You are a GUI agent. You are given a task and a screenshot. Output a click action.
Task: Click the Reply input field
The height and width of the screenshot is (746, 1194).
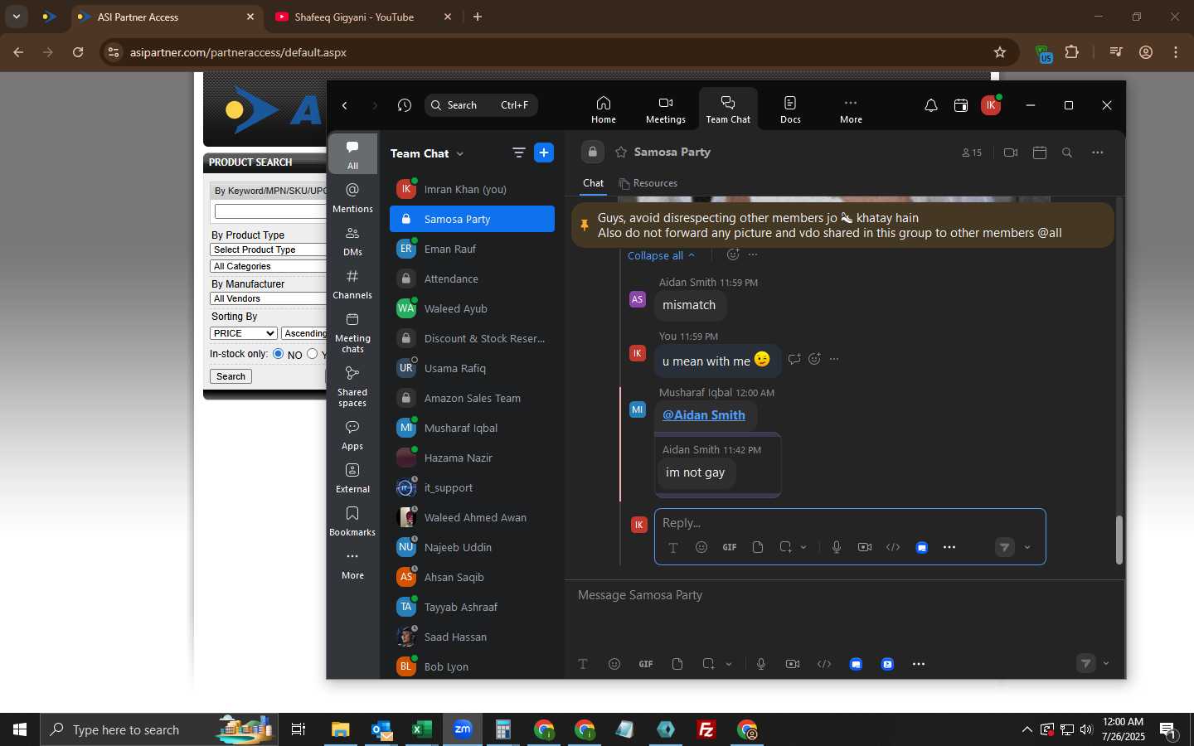click(849, 523)
